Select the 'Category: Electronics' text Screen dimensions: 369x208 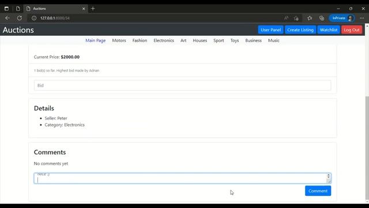click(x=65, y=125)
